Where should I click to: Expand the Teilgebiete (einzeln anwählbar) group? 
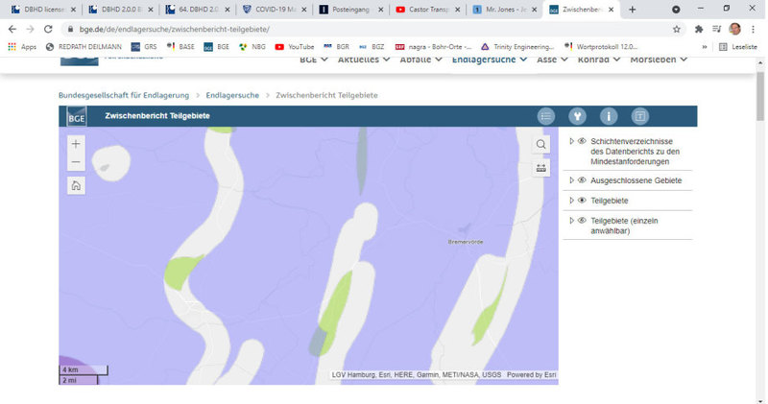pyautogui.click(x=571, y=221)
